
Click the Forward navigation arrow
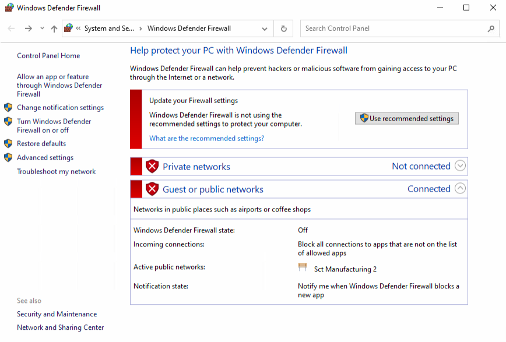point(29,29)
